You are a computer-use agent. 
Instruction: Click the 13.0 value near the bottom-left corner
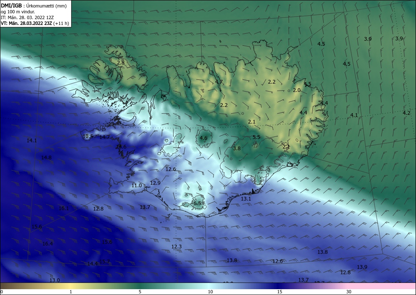[54, 280]
